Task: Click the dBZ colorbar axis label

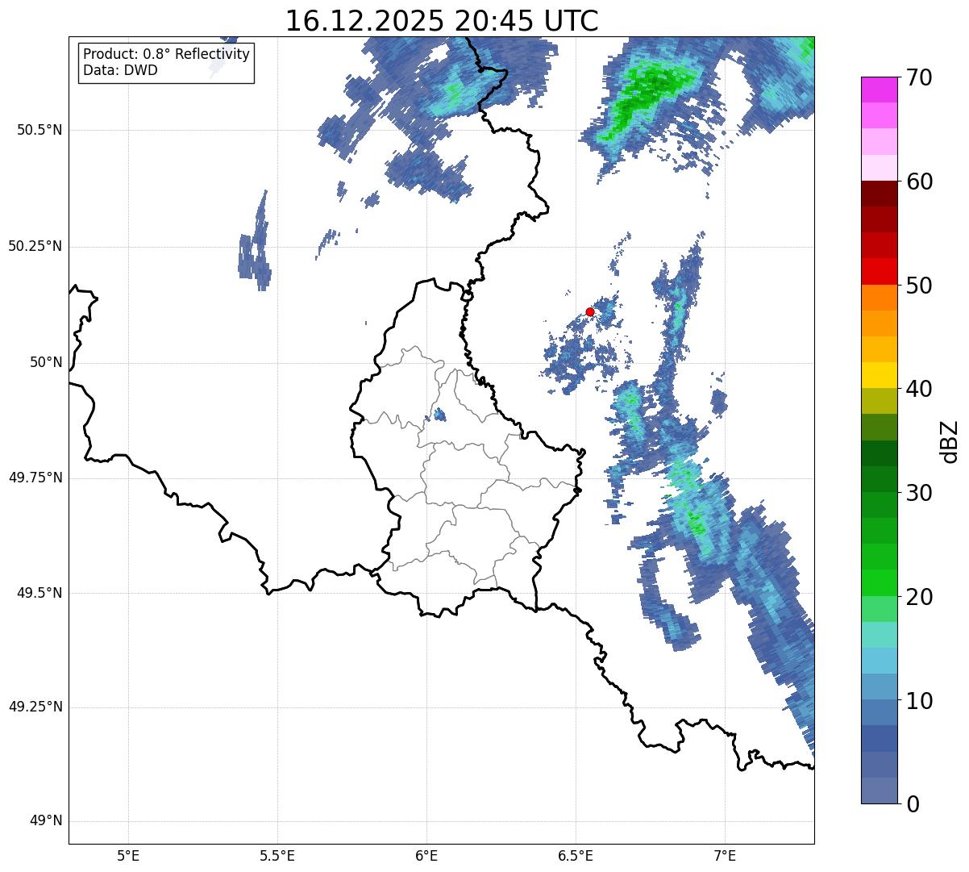Action: 950,440
